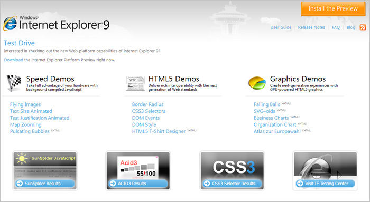Image resolution: width=370 pixels, height=202 pixels.
Task: Open the SVG-oids demo
Action: [x=264, y=111]
